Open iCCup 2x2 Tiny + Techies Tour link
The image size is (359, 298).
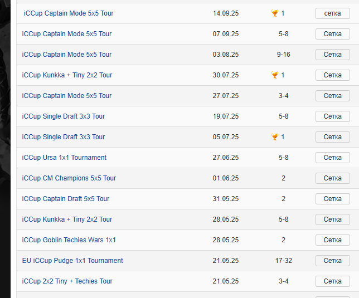tap(67, 281)
